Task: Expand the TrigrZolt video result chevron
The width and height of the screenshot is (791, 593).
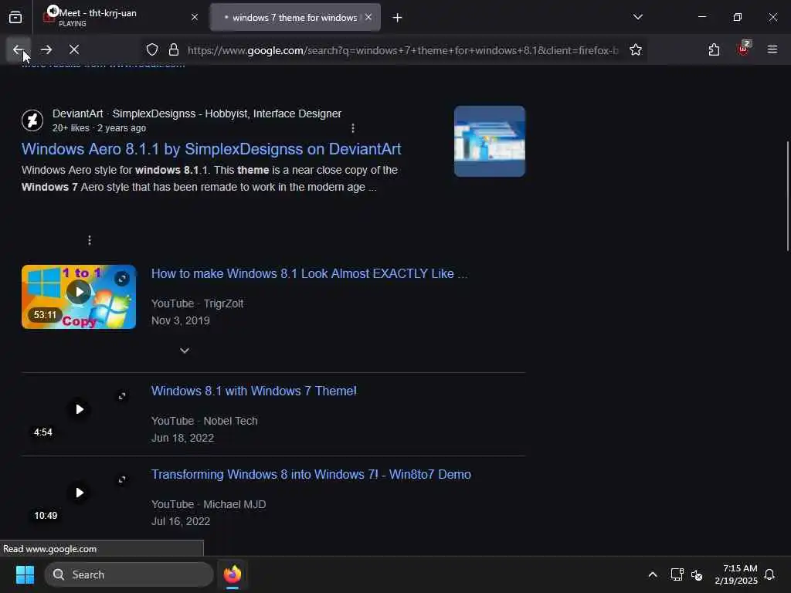Action: click(x=185, y=351)
